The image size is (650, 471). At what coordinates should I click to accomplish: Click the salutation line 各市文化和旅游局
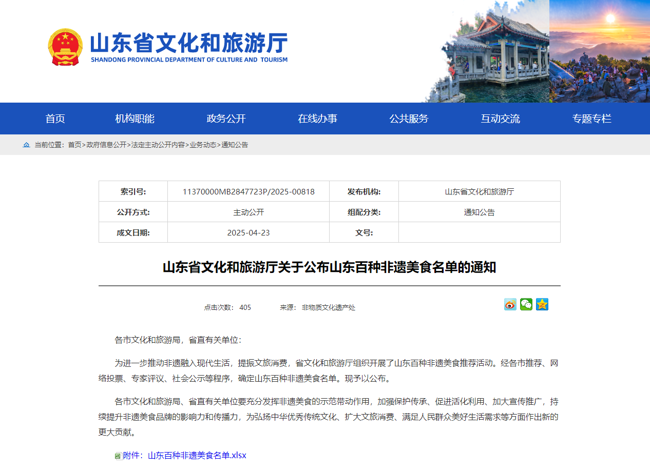(x=178, y=340)
